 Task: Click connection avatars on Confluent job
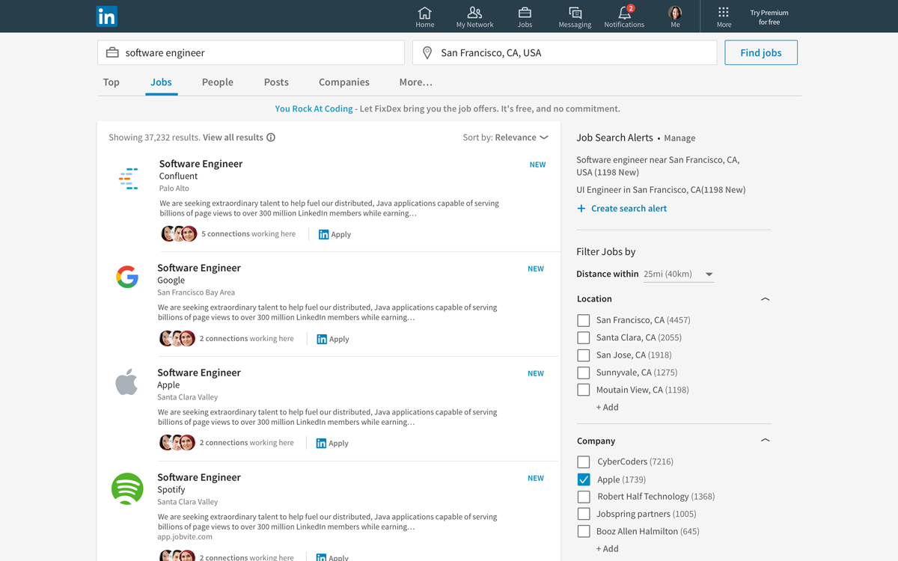(x=179, y=234)
